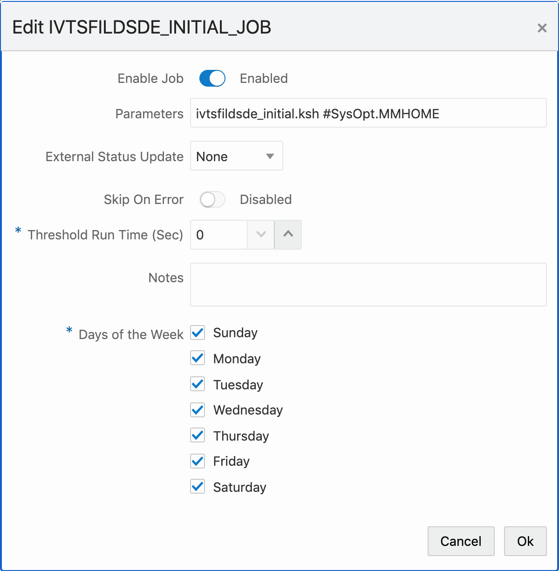Uncheck the Sunday checkbox

click(x=197, y=333)
